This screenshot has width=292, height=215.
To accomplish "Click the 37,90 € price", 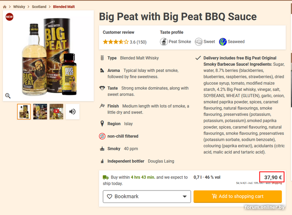I will (x=273, y=178).
